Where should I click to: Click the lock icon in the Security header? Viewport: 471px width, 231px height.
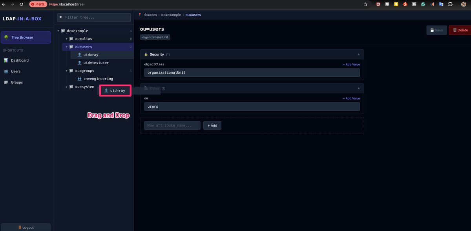click(x=146, y=54)
